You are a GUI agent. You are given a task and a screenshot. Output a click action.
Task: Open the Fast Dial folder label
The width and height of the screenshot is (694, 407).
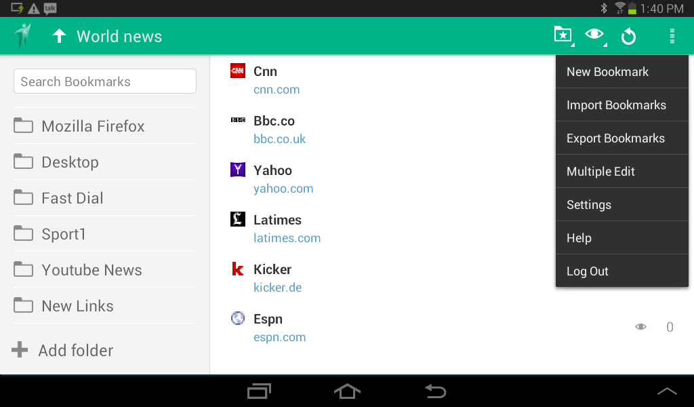72,198
